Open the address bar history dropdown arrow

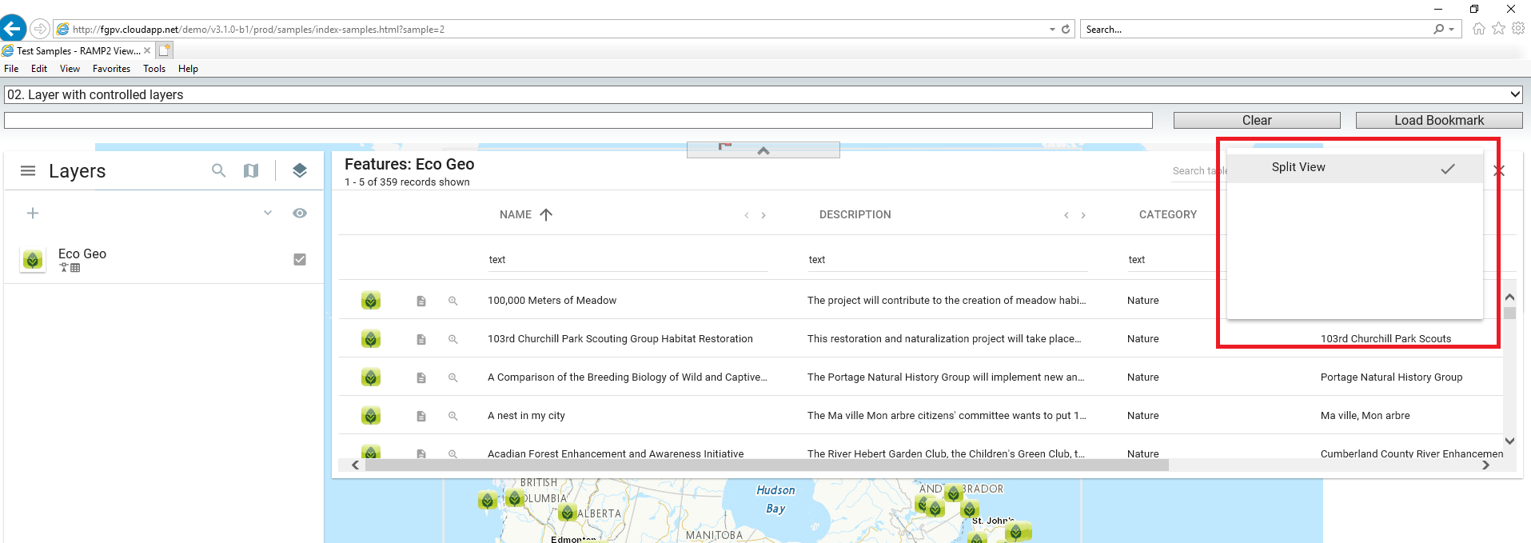click(1052, 29)
